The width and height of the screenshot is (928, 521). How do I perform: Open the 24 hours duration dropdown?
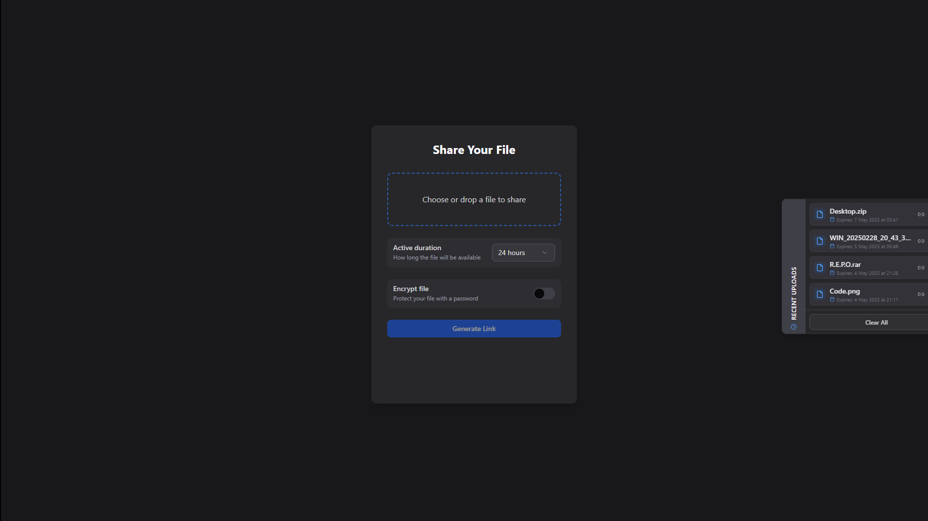click(523, 253)
